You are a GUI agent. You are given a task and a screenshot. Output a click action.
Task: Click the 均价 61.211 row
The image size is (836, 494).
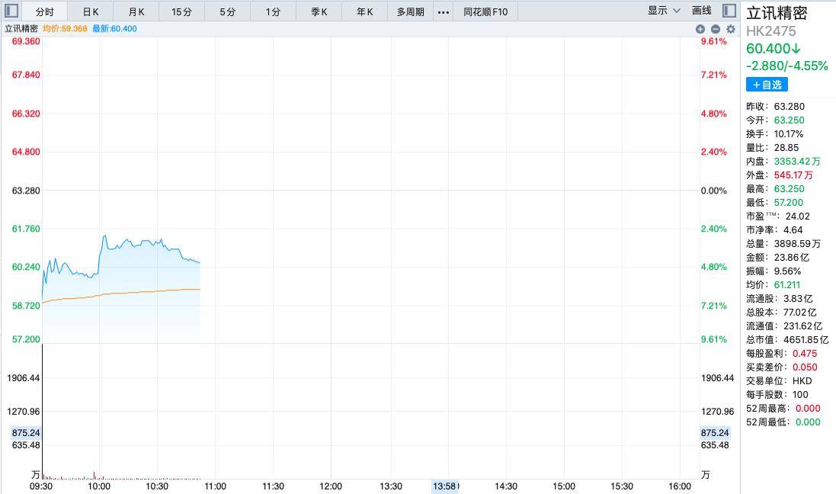click(773, 285)
